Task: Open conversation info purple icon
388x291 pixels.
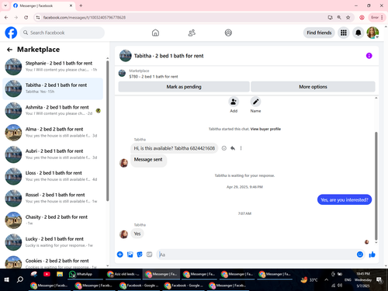Action: point(369,56)
